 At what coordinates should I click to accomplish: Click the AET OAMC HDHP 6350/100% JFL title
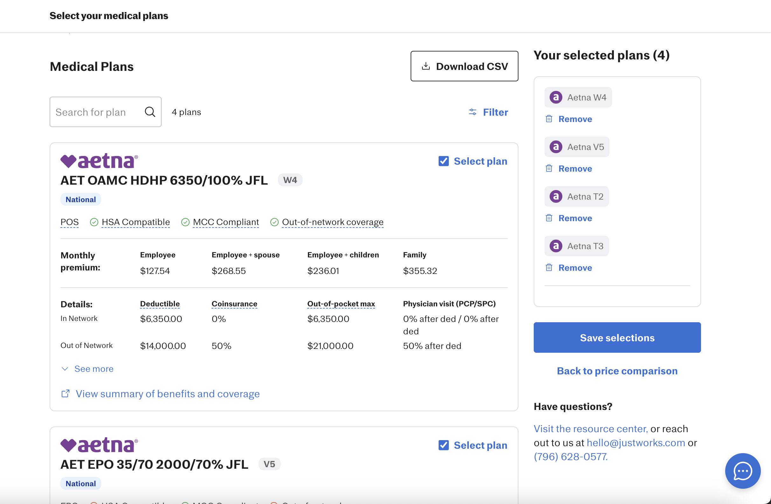coord(164,180)
